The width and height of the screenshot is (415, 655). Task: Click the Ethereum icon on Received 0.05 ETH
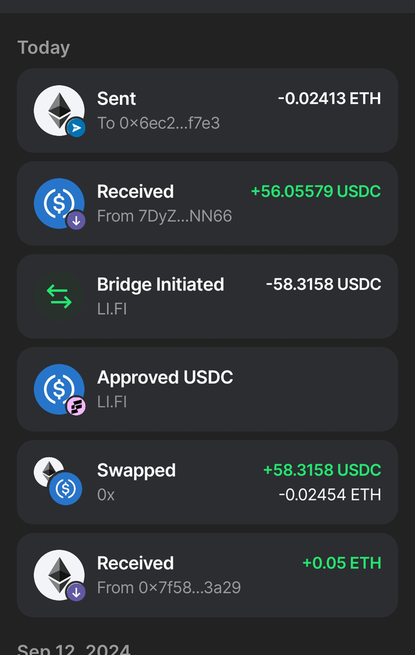pos(58,573)
